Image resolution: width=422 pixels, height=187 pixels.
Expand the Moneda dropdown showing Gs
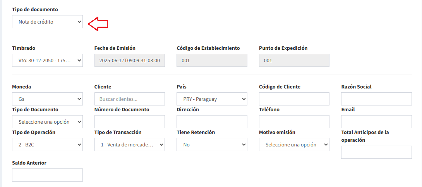coord(47,99)
